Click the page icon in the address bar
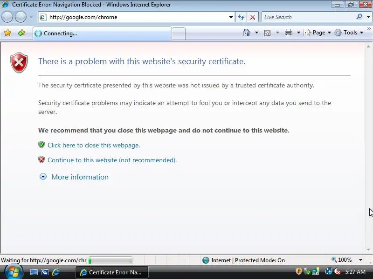 point(43,17)
